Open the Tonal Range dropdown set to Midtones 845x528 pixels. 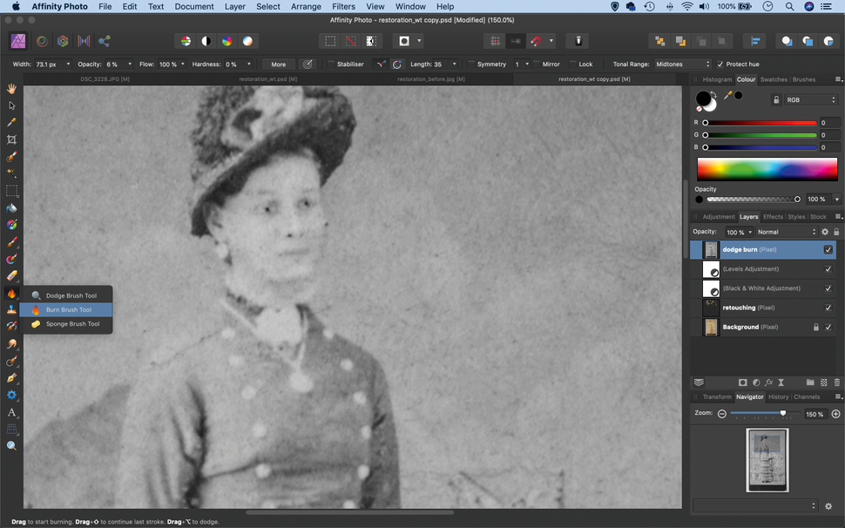(x=682, y=64)
